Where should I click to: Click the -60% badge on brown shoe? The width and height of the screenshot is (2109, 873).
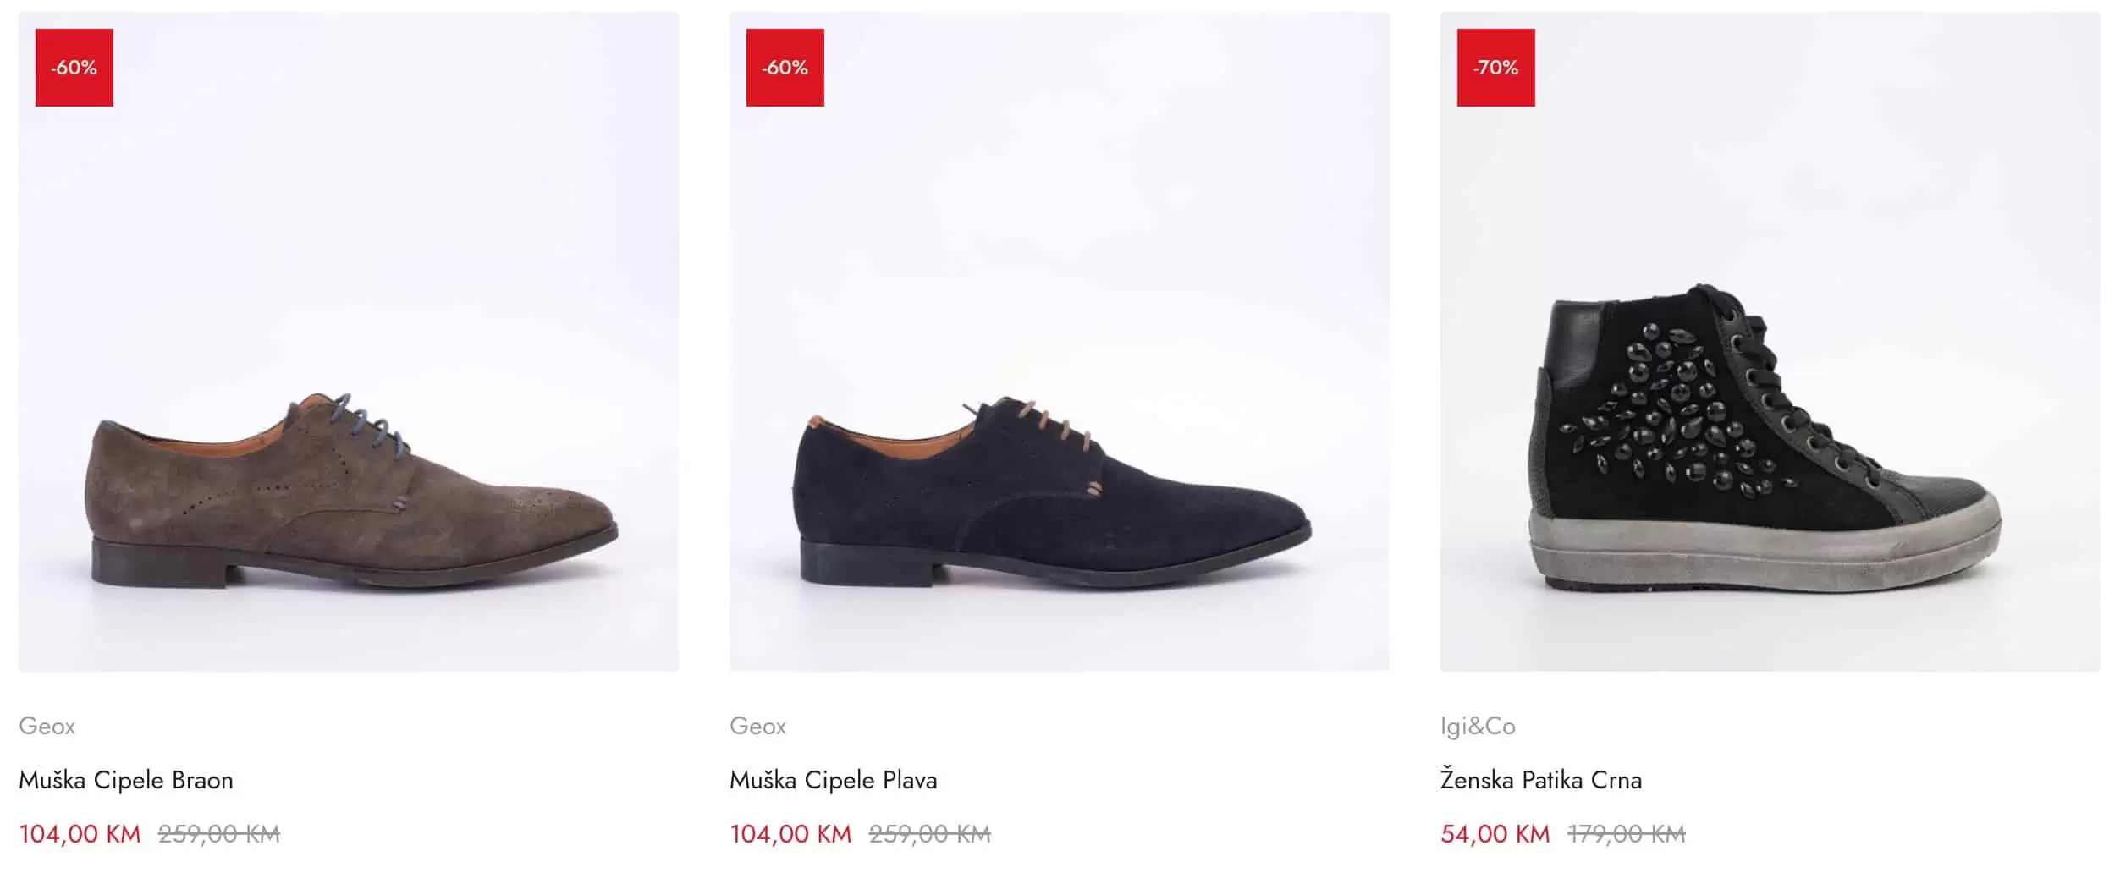[x=74, y=68]
